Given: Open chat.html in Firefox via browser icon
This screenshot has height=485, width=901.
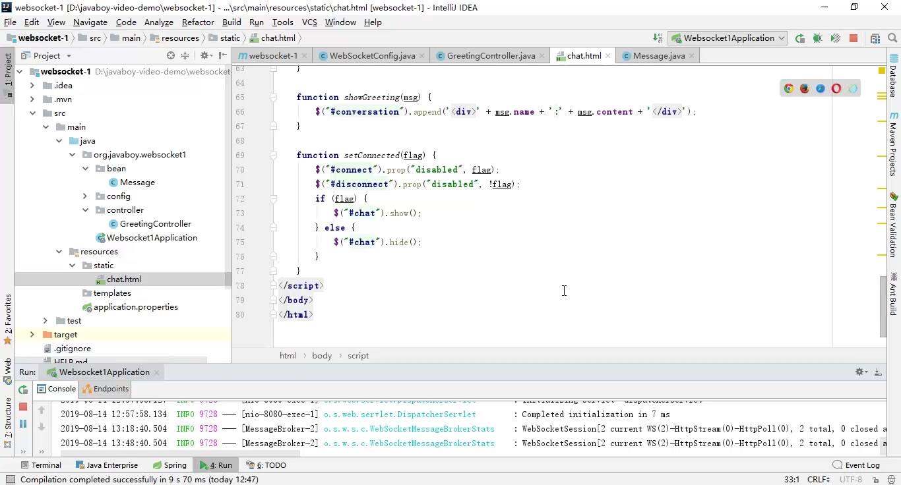Looking at the screenshot, I should click(x=804, y=88).
